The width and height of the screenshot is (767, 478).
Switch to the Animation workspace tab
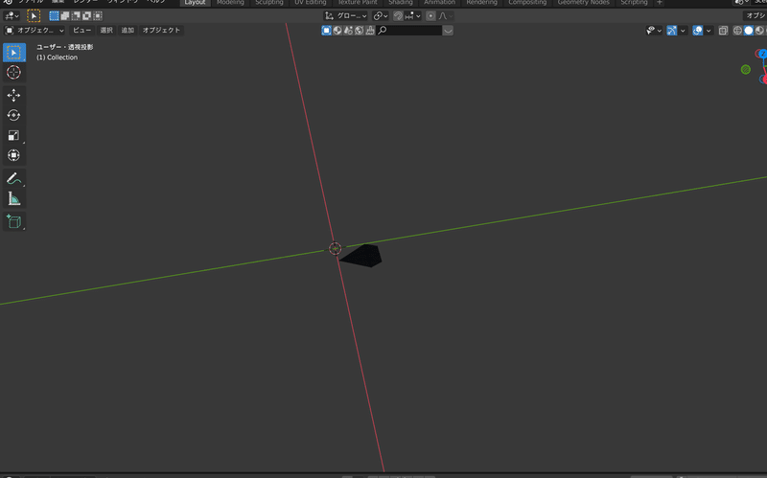click(439, 3)
